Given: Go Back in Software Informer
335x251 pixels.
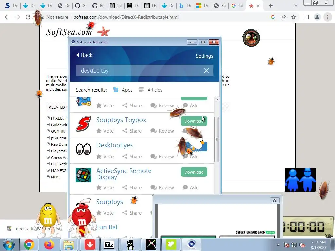Looking at the screenshot, I should (84, 55).
